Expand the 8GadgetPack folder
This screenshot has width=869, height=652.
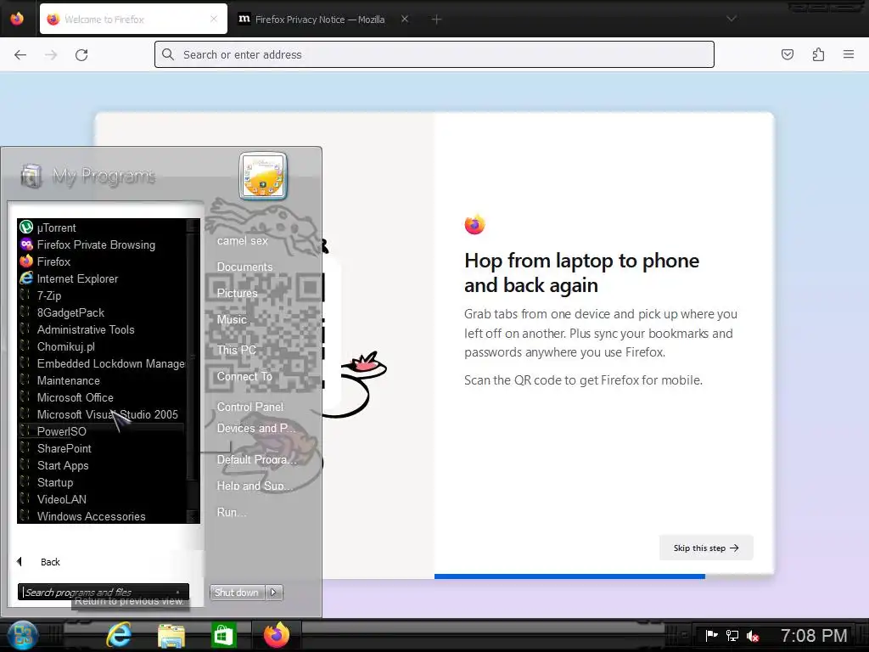coord(103,312)
